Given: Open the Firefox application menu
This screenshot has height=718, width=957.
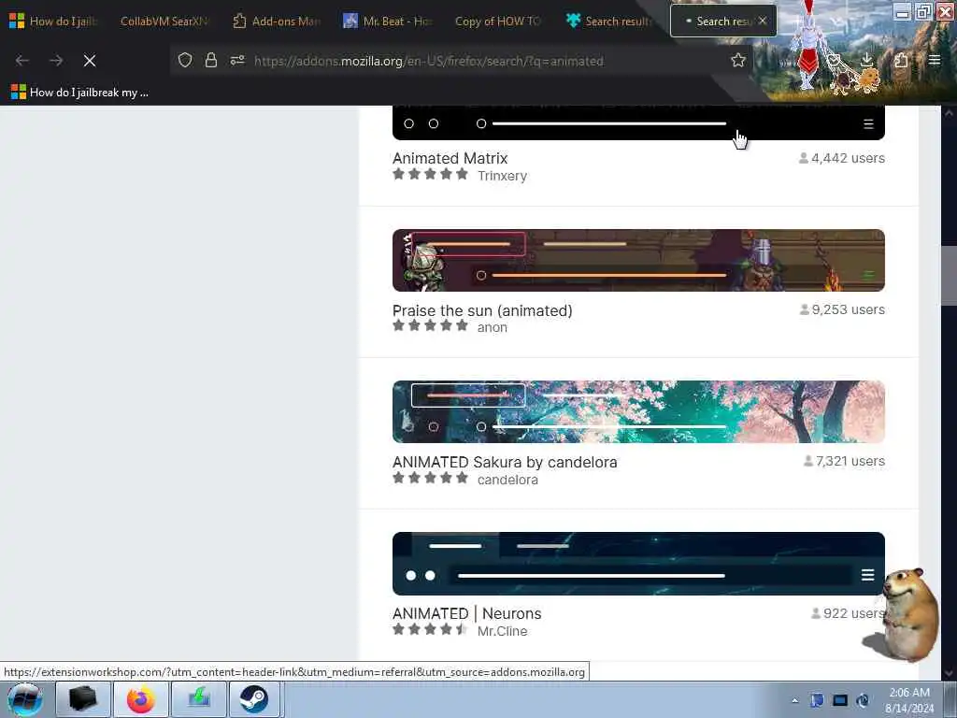Looking at the screenshot, I should (935, 61).
